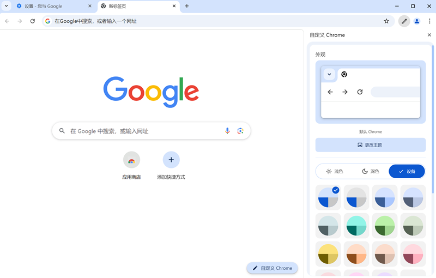Click the Google logo
Screen dimensions: 436x278
[x=151, y=92]
